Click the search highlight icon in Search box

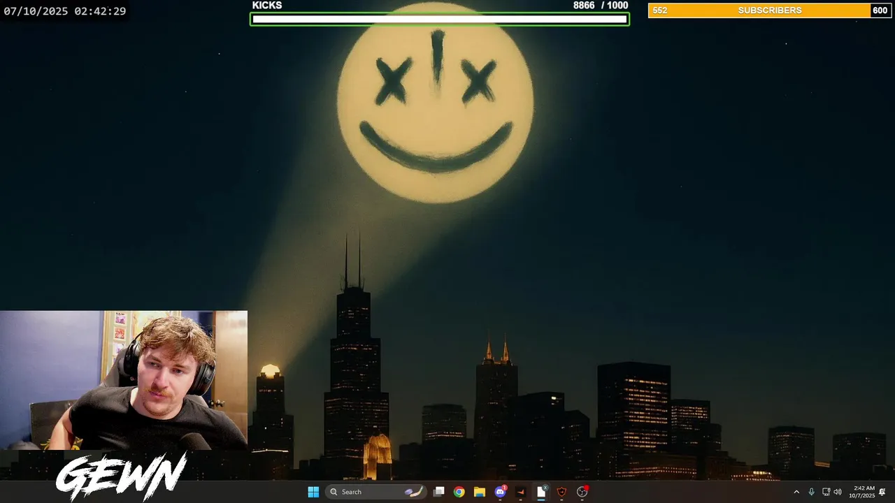(414, 492)
